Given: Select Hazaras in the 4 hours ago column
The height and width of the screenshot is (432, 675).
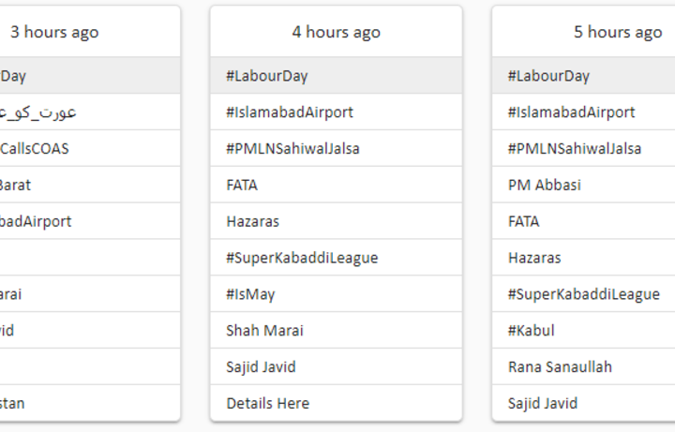Looking at the screenshot, I should (x=337, y=221).
